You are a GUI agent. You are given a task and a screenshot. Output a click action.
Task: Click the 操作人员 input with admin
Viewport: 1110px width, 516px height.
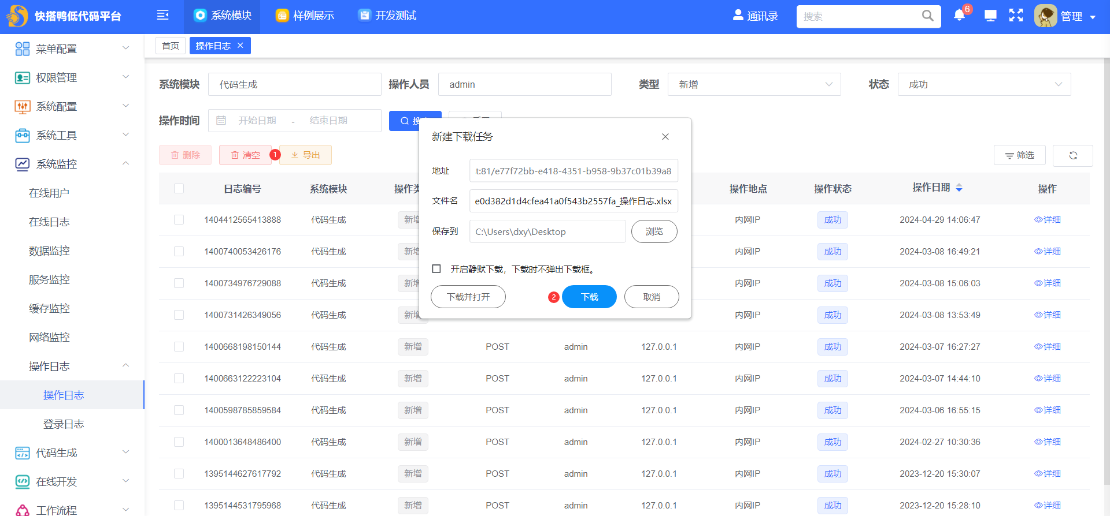[x=525, y=84]
